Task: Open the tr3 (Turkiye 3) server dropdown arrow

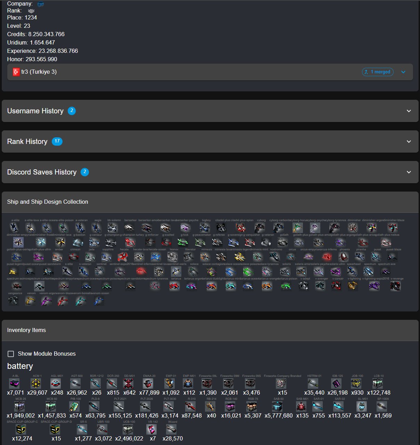Action: [x=403, y=72]
